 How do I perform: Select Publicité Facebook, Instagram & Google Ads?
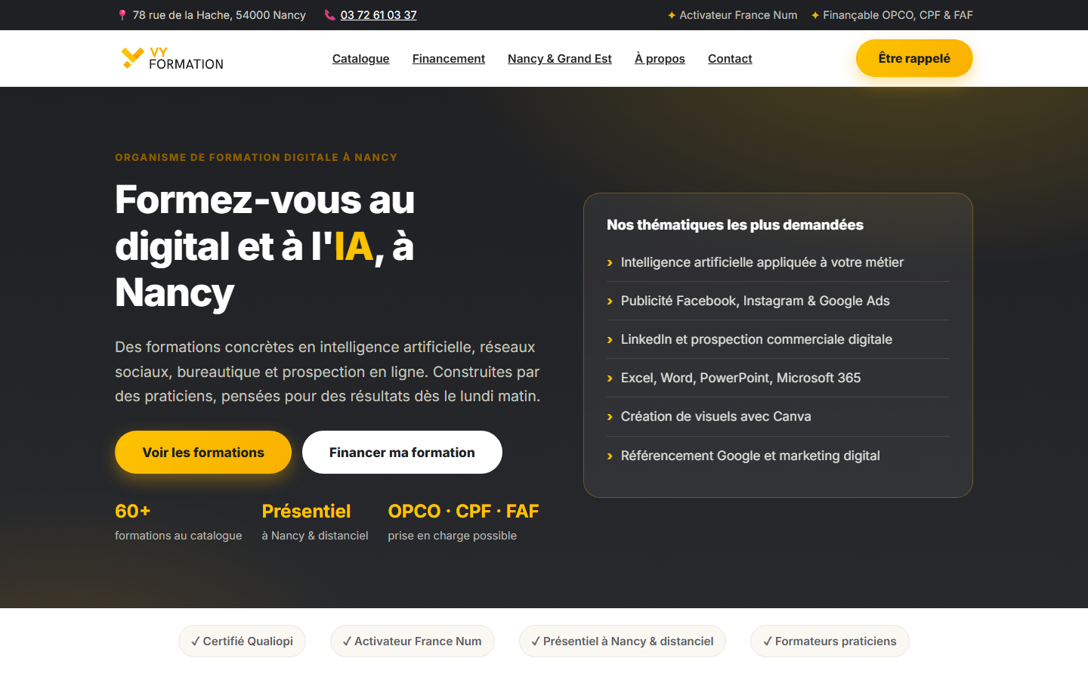point(778,301)
